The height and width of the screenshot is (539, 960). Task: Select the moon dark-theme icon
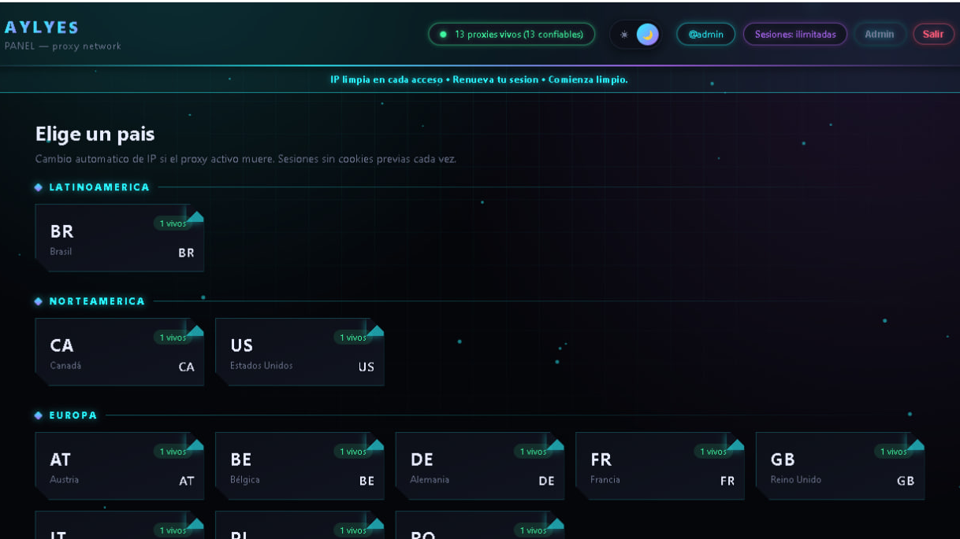pyautogui.click(x=648, y=35)
